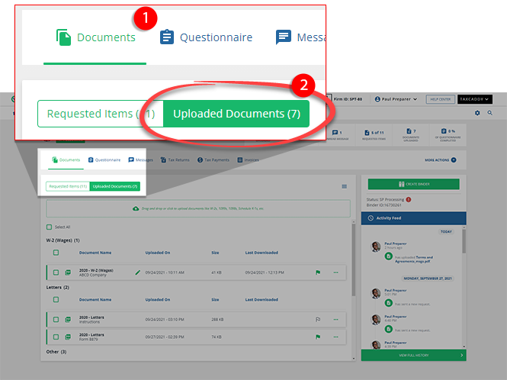Check the 2020 - W-2 (Wages) row checkbox
This screenshot has width=507, height=380.
[x=56, y=272]
